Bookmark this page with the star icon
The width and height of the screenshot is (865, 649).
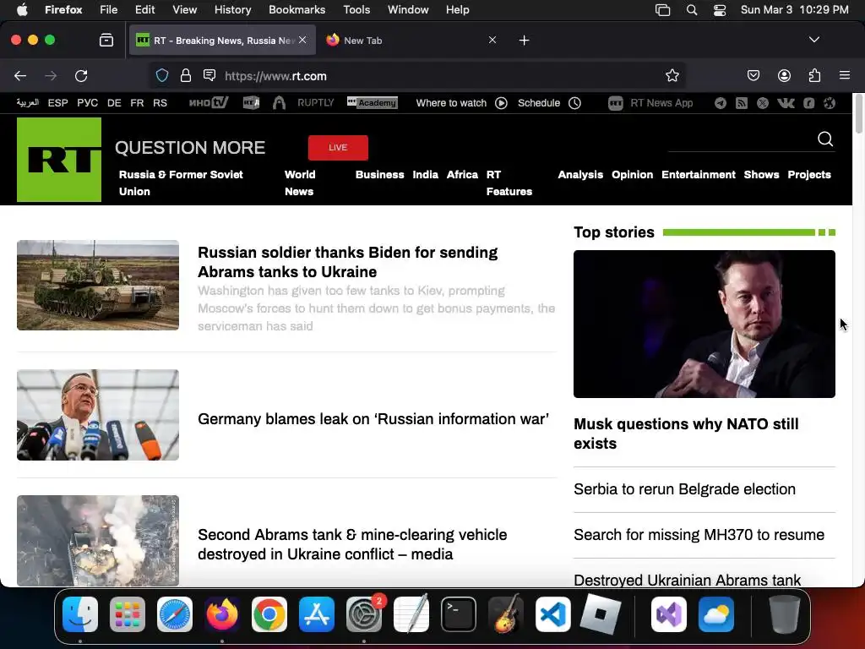(x=672, y=75)
